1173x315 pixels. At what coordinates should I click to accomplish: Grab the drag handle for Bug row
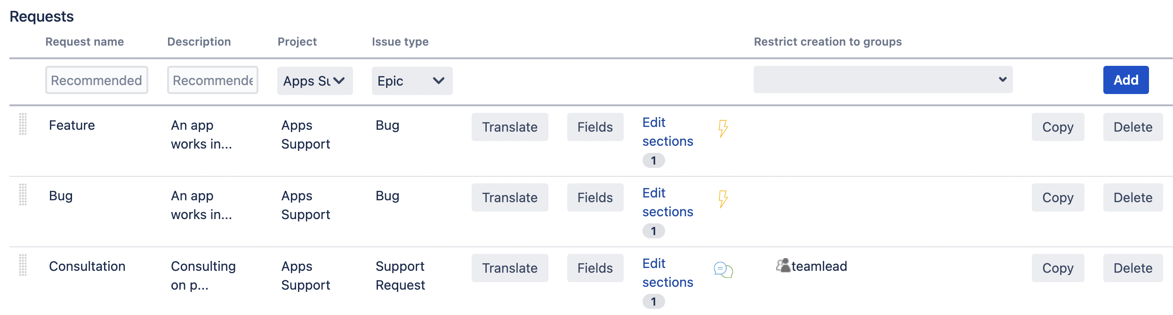[23, 195]
